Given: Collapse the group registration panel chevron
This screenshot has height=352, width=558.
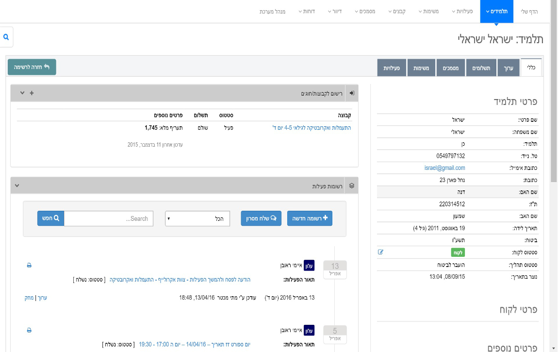Looking at the screenshot, I should [x=22, y=93].
